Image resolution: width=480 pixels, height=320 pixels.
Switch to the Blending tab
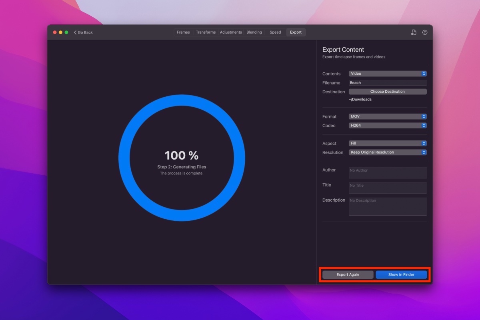254,32
